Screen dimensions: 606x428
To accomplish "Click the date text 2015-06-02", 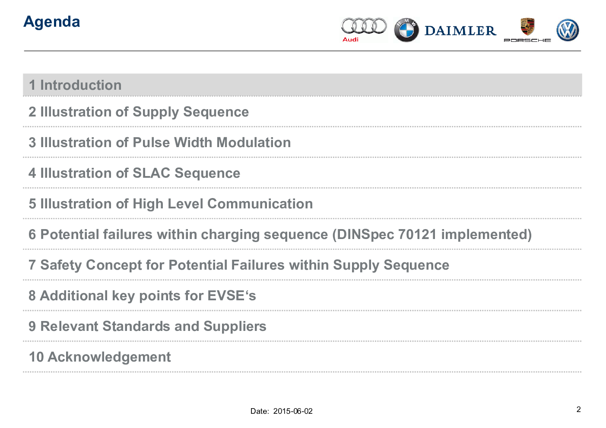I will (292, 411).
